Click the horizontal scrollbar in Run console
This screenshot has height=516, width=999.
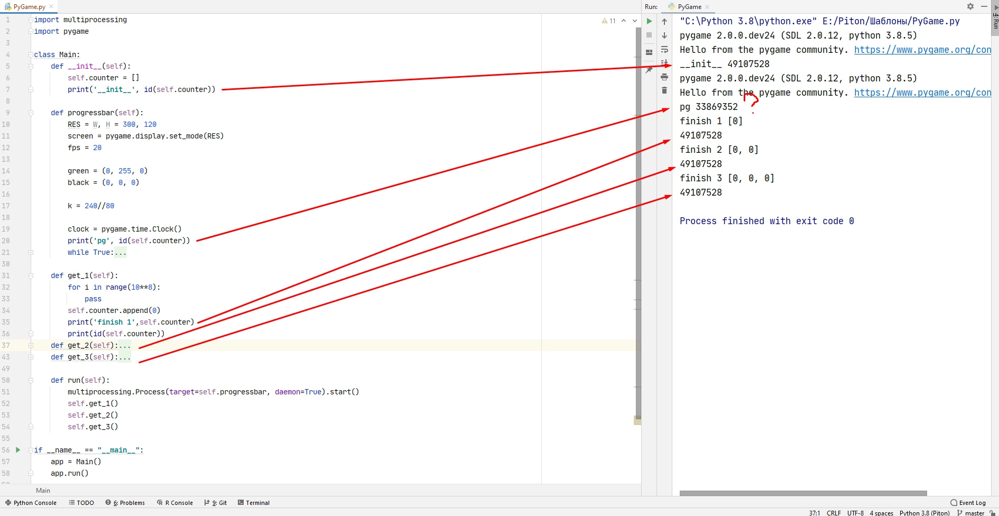[x=803, y=493]
